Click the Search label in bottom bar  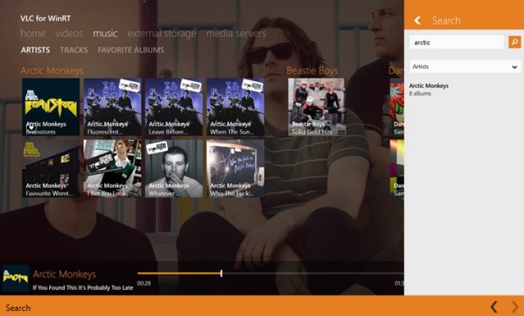pos(18,308)
